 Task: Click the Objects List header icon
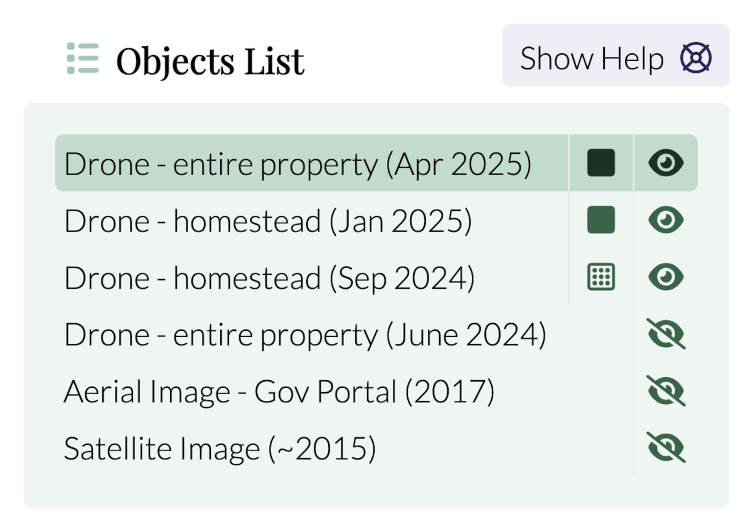pos(83,58)
